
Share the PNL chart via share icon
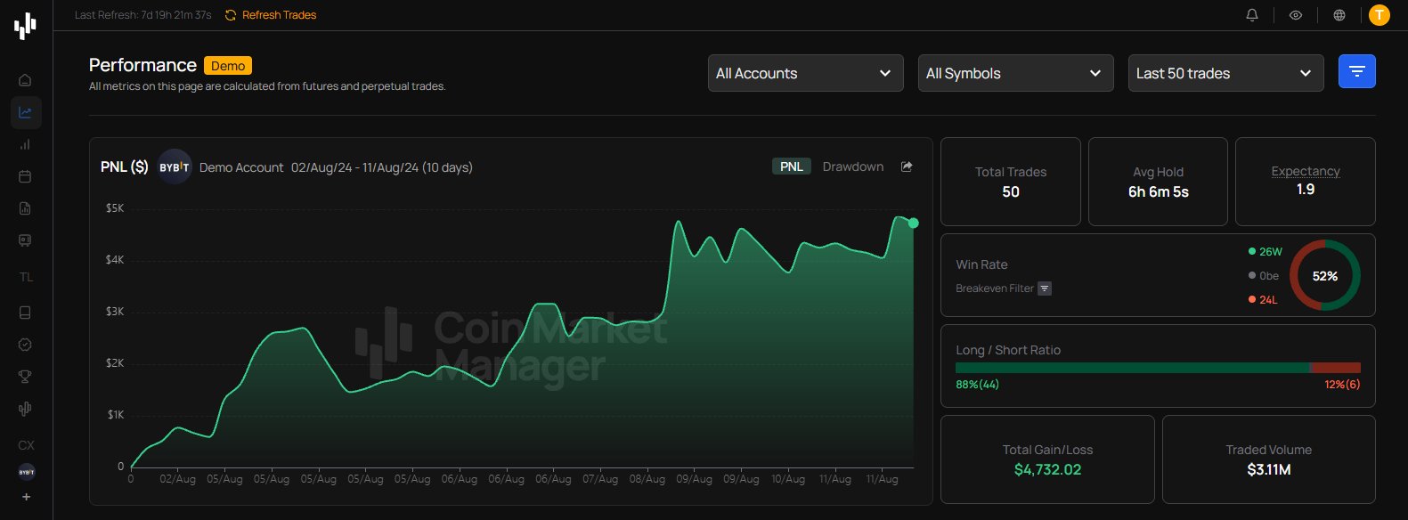click(x=907, y=167)
